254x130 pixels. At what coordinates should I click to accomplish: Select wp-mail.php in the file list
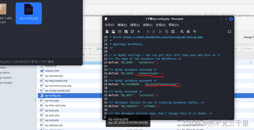52,120
